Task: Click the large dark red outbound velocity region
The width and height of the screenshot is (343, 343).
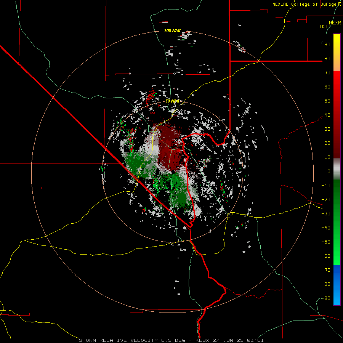Action: coord(170,147)
